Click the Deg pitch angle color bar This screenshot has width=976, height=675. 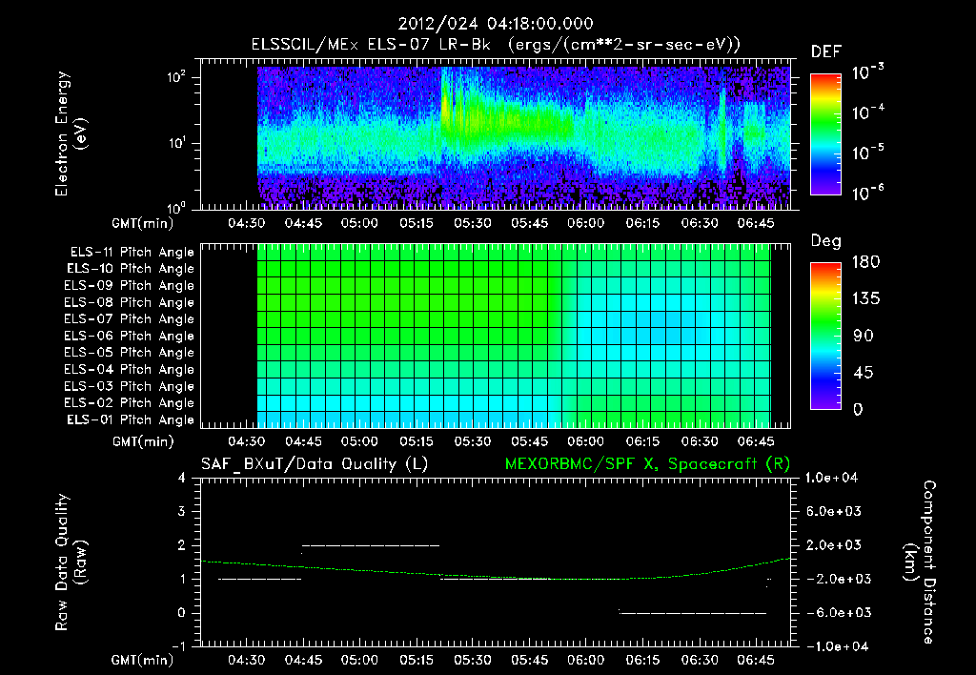pyautogui.click(x=825, y=336)
